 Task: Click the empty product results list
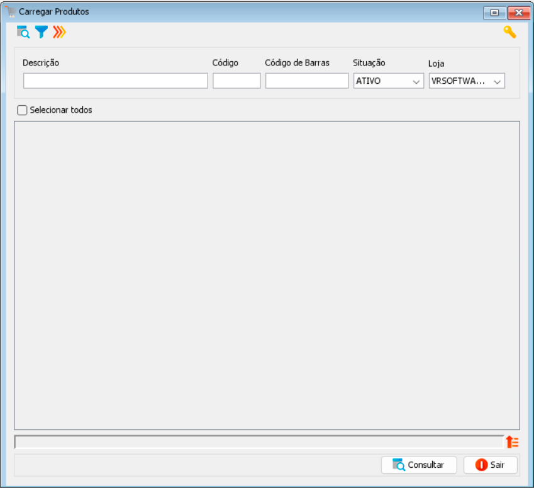click(267, 276)
